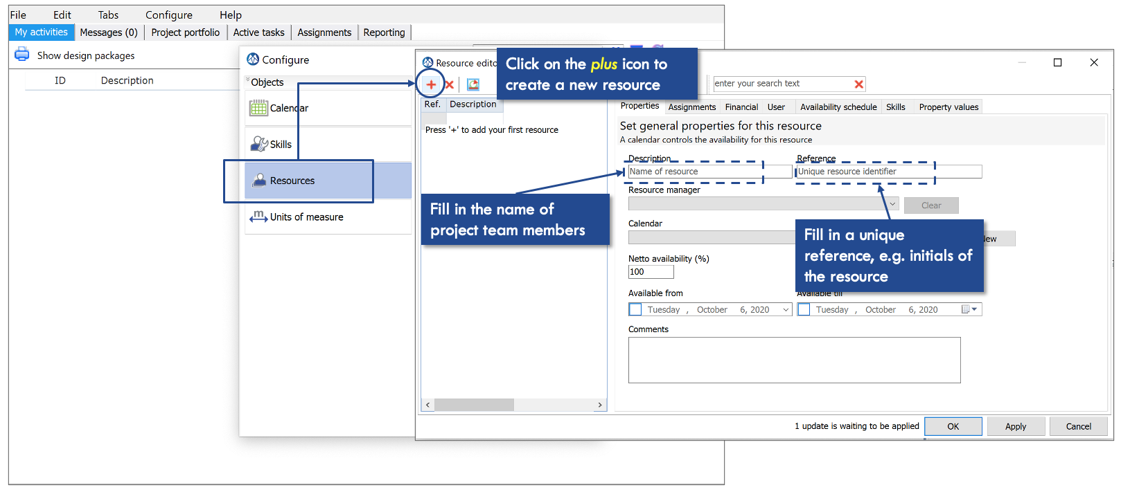Open the Configure menu
This screenshot has height=494, width=1121.
[x=169, y=15]
